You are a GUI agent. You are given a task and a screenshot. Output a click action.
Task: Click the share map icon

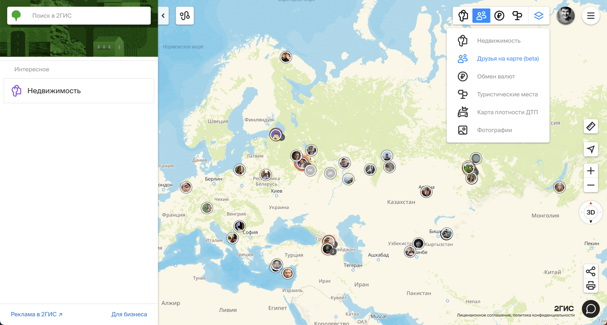point(591,271)
